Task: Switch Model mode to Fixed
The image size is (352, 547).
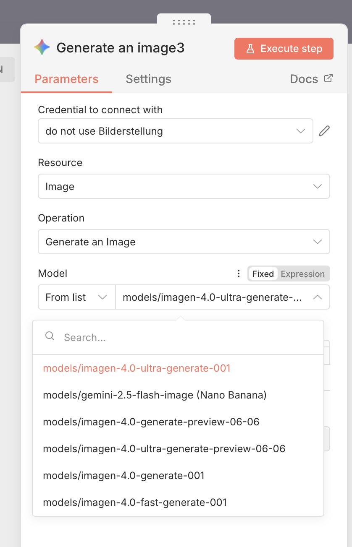Action: (263, 274)
